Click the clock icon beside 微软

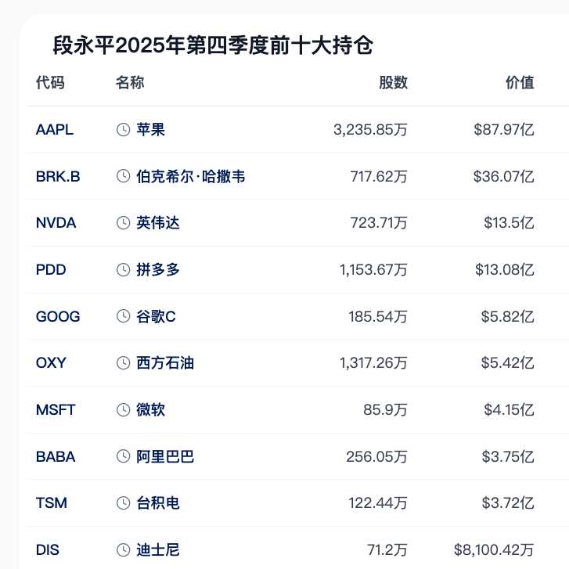tap(123, 409)
